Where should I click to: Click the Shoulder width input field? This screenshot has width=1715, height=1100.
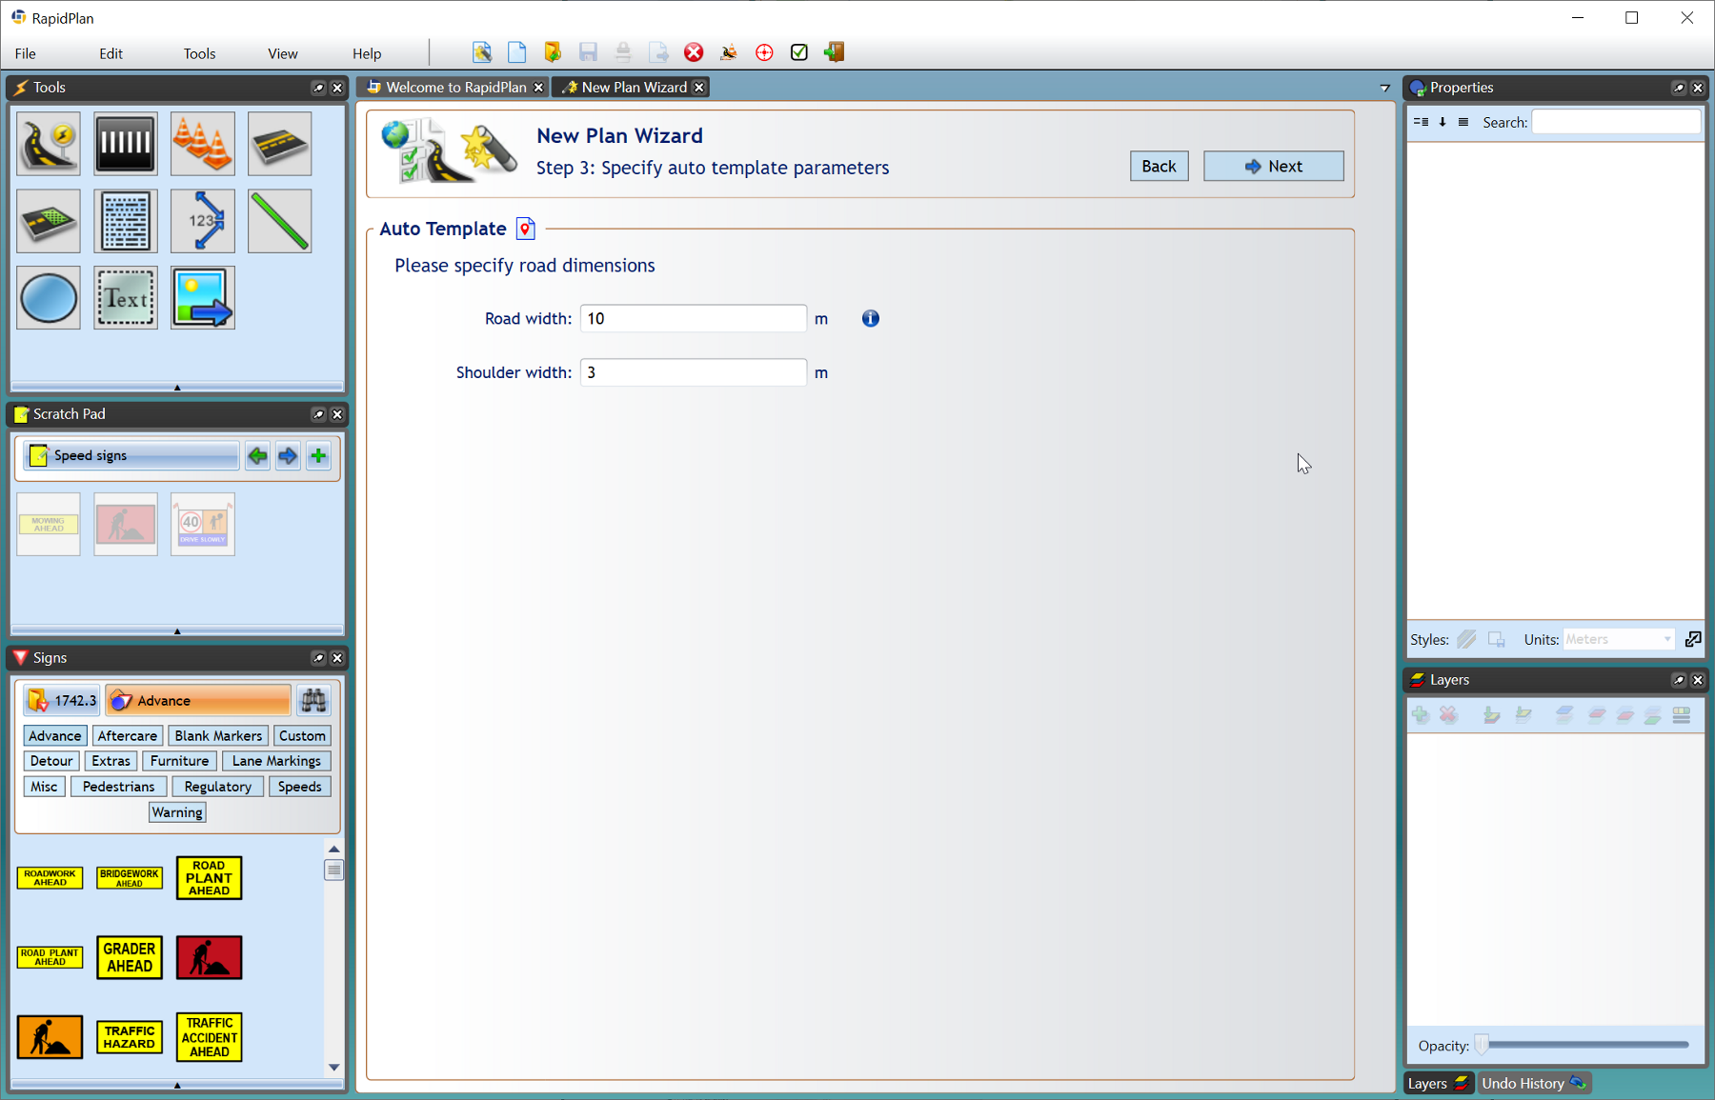pyautogui.click(x=694, y=372)
